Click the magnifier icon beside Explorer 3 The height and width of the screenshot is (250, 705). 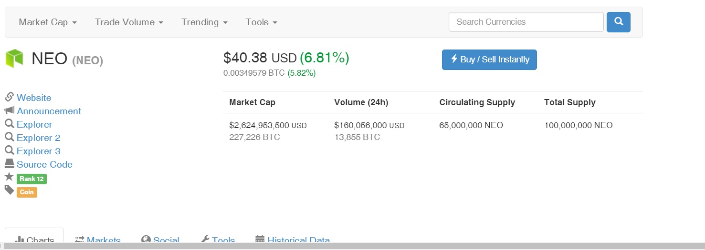pos(9,150)
